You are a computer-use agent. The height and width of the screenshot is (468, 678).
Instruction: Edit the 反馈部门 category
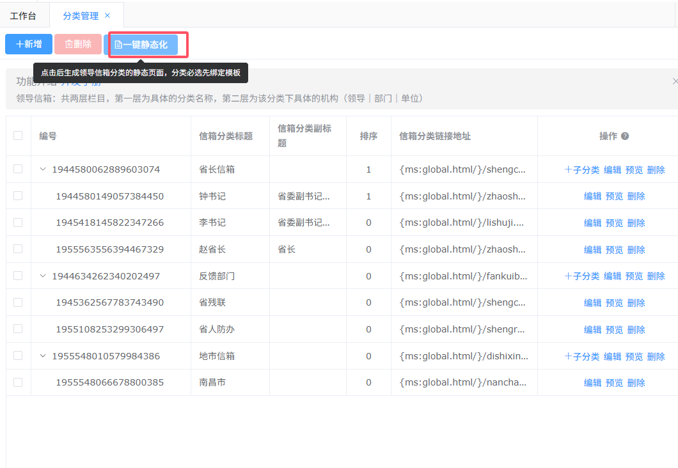pos(612,276)
